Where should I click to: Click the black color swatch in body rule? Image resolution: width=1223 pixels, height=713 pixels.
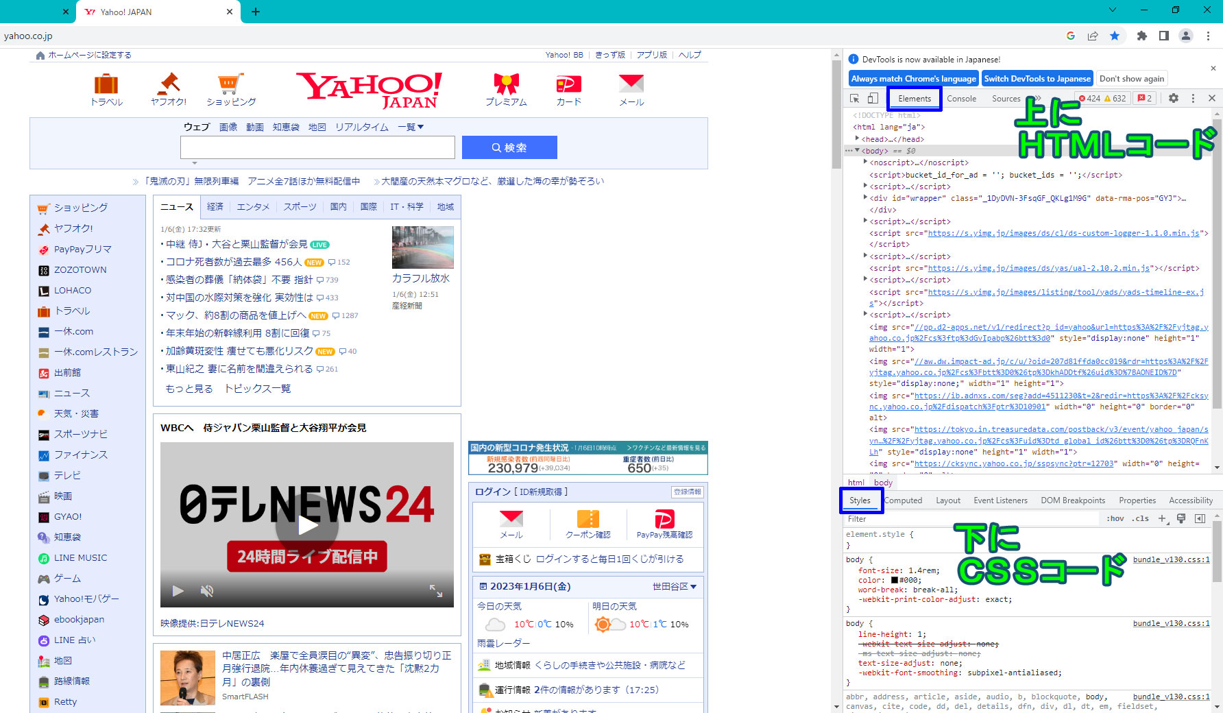(x=895, y=581)
